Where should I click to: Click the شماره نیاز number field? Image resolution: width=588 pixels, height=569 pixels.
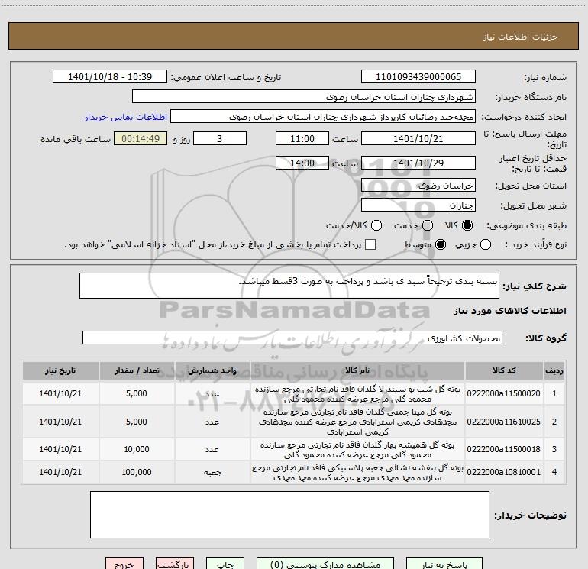pos(418,76)
